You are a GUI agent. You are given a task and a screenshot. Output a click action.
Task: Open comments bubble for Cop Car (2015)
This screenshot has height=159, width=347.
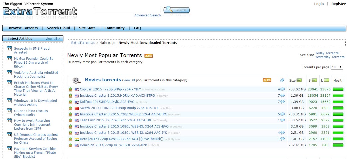(x=282, y=89)
